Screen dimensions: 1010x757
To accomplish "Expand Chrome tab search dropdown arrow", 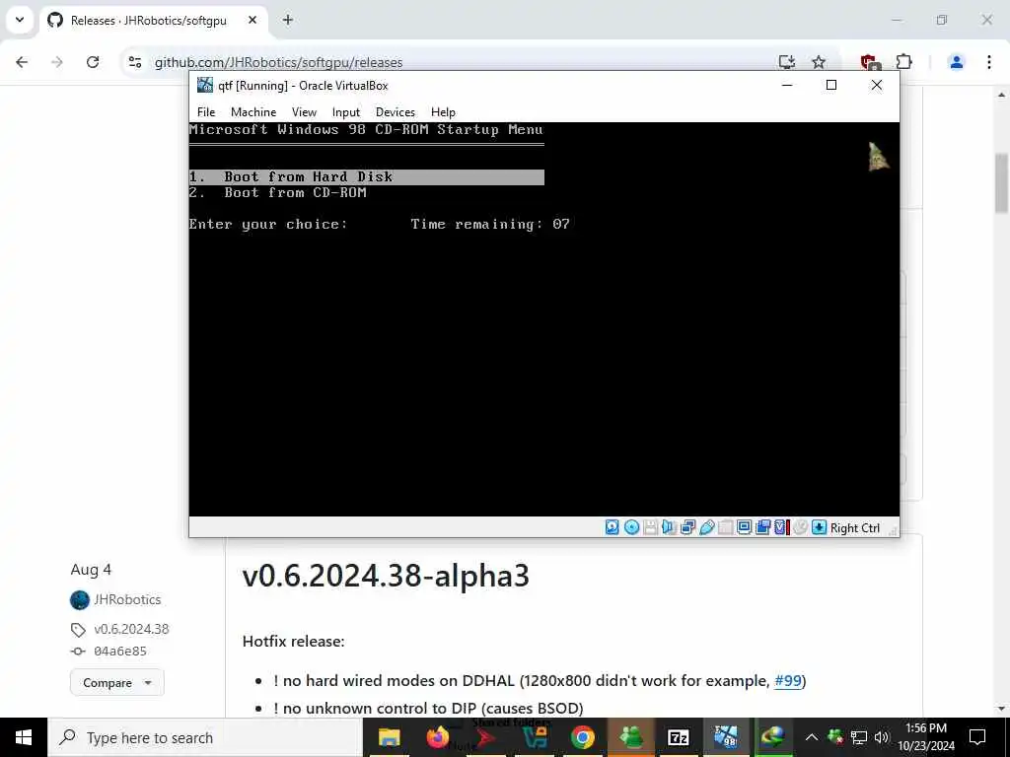I will 20,20.
